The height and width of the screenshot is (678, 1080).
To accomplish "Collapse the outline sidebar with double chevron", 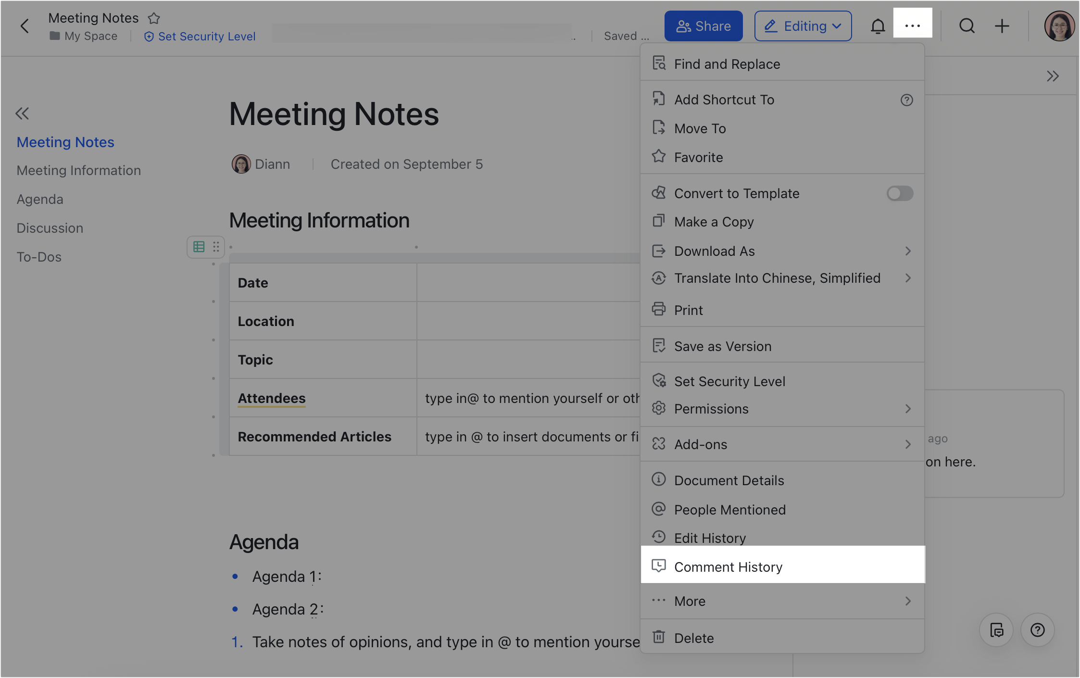I will (22, 113).
